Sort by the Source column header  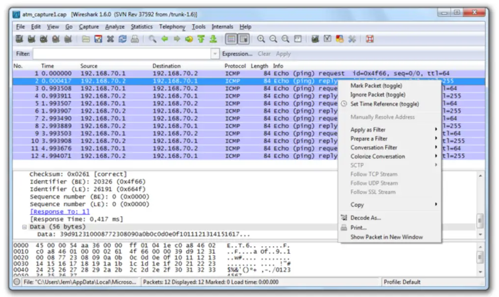click(89, 66)
